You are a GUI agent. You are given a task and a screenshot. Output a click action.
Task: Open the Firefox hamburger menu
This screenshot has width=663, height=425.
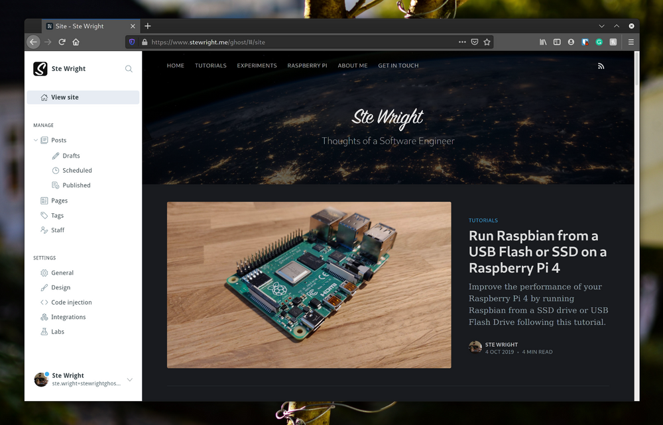coord(631,41)
